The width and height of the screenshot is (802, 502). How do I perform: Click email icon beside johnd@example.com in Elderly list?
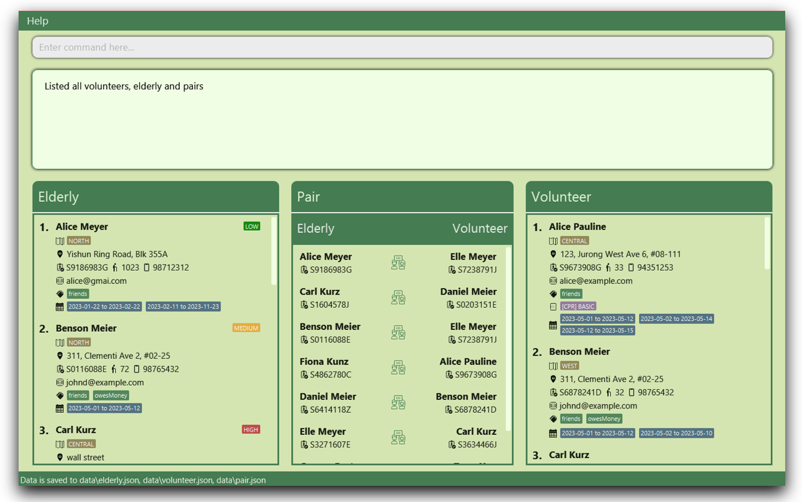tap(60, 382)
